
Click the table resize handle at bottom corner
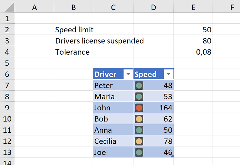(172, 156)
